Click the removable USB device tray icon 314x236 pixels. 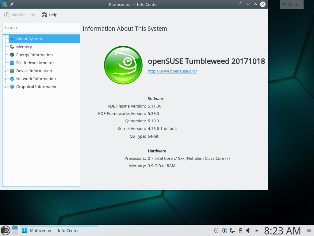tap(241, 230)
